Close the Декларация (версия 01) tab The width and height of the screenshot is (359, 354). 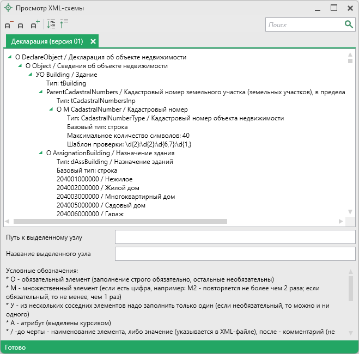click(x=93, y=41)
